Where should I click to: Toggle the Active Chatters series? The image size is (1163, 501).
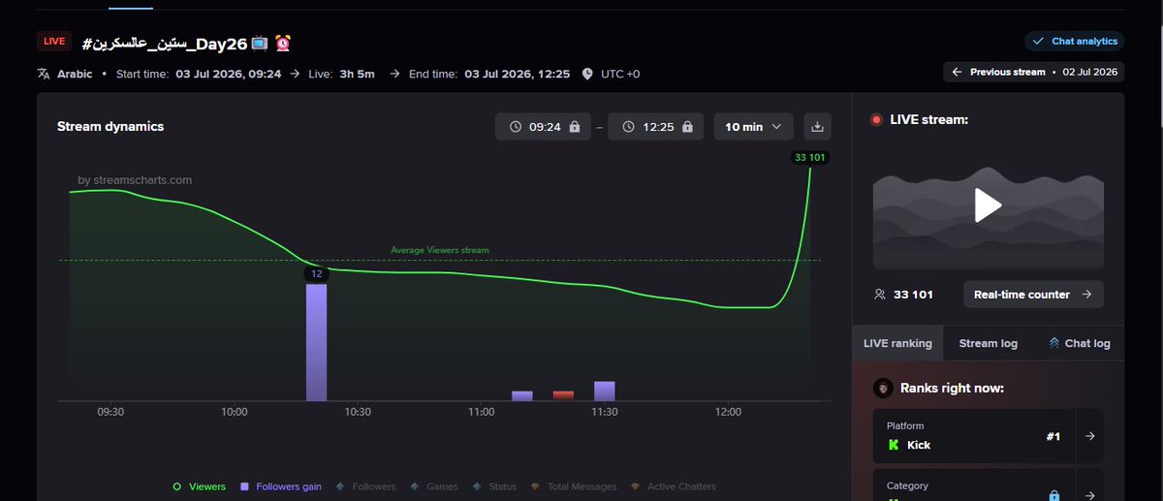[x=673, y=486]
